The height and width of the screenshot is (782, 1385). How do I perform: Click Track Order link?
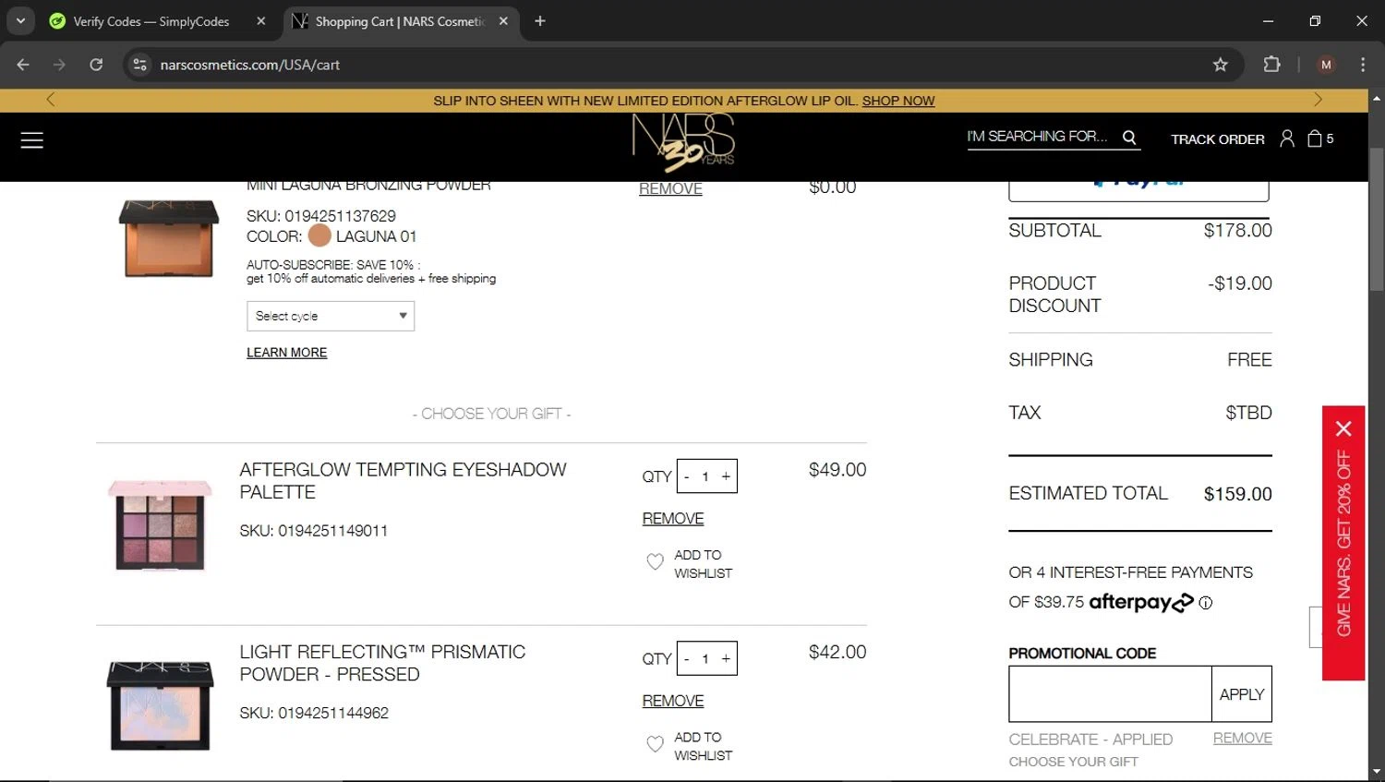tap(1218, 139)
